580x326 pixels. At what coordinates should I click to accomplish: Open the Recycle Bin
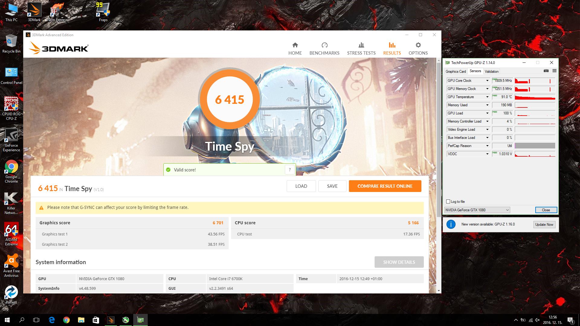pyautogui.click(x=11, y=44)
